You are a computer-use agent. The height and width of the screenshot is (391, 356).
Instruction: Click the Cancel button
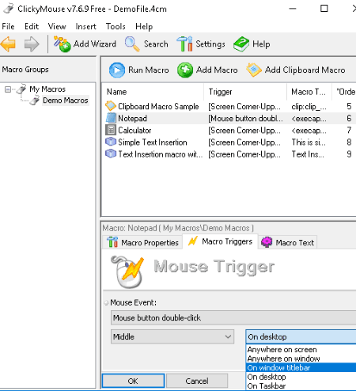pos(197,381)
